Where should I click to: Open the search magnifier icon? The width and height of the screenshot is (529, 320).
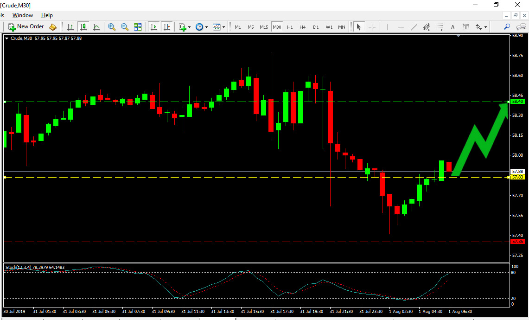(x=507, y=27)
